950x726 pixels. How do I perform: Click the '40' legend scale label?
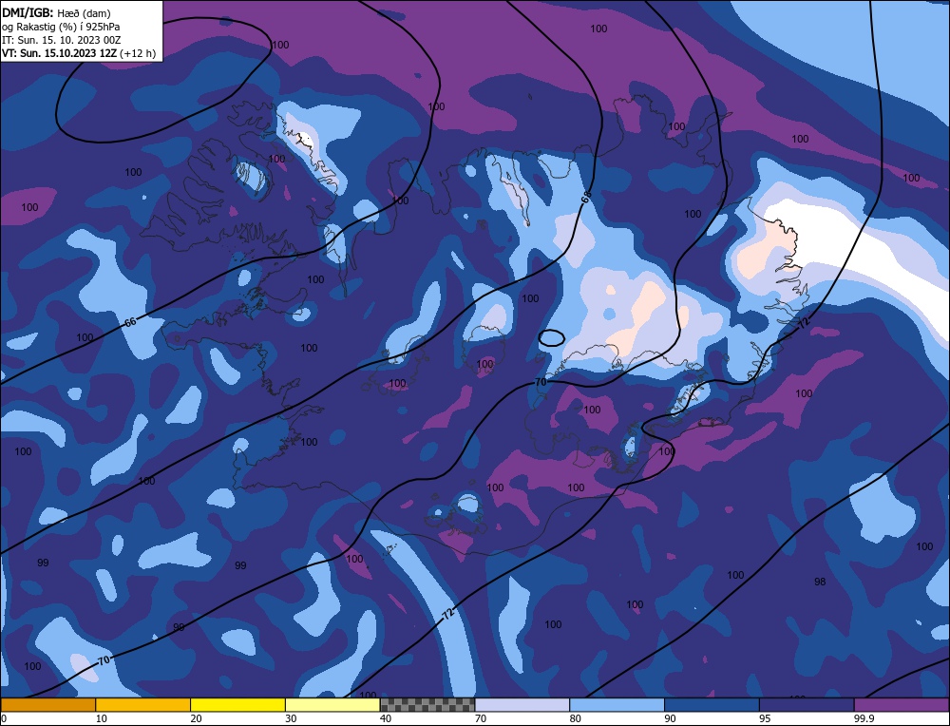point(386,718)
